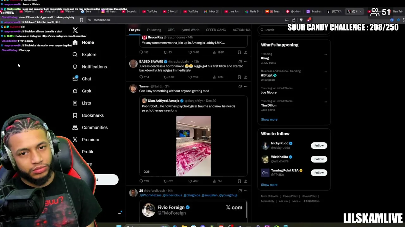Reply to Bruce Ray's post
Image resolution: width=405 pixels, height=227 pixels.
coord(144,52)
